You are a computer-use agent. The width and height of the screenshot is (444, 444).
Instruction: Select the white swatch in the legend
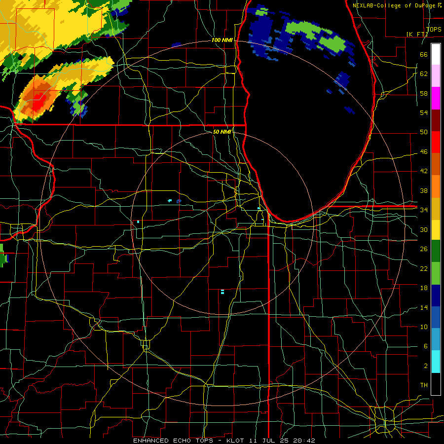pos(436,54)
